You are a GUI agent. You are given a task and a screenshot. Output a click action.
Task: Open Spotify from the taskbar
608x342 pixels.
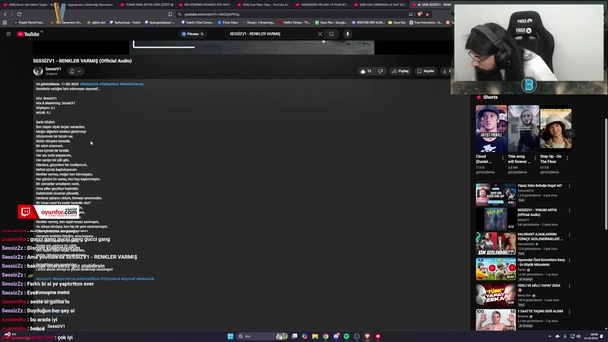[346, 336]
